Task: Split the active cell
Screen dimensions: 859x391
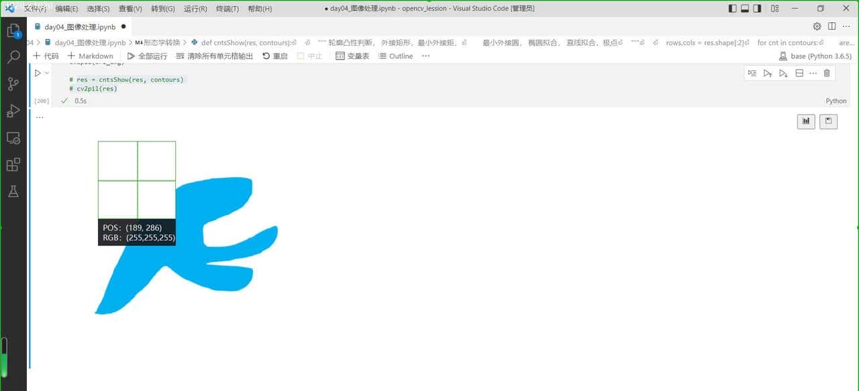Action: pyautogui.click(x=799, y=73)
